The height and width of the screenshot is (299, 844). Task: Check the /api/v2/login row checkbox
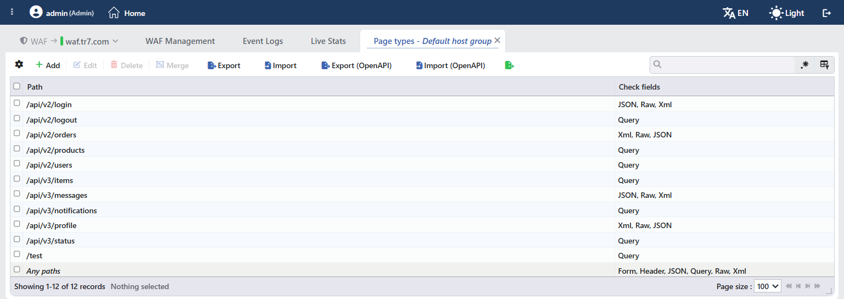(17, 103)
